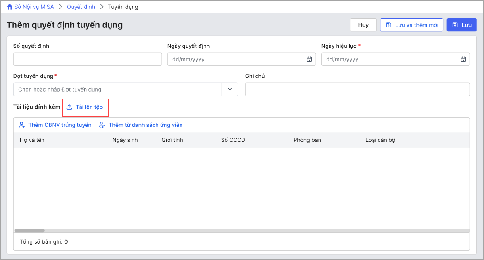Screen dimensions: 484x260
Task: Expand the Đợt tuyển dụng dropdown arrow
Action: point(230,89)
